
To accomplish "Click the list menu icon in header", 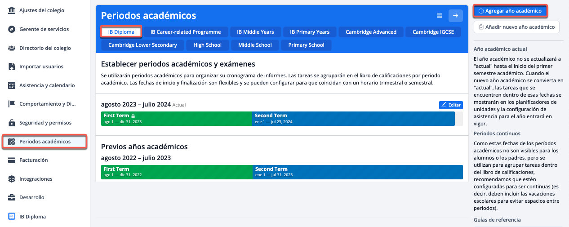I will pos(440,16).
